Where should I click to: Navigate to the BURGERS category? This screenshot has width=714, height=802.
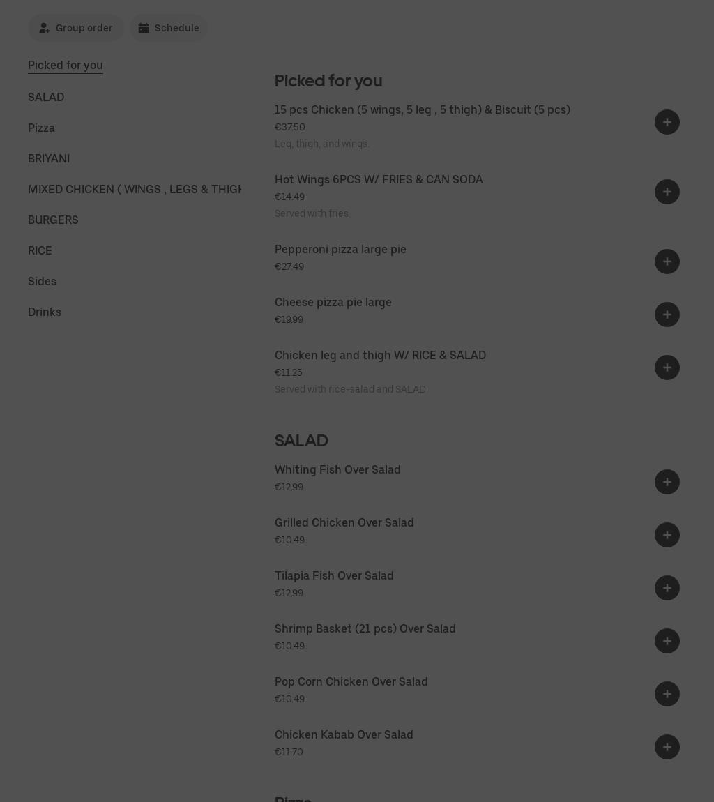(x=53, y=220)
